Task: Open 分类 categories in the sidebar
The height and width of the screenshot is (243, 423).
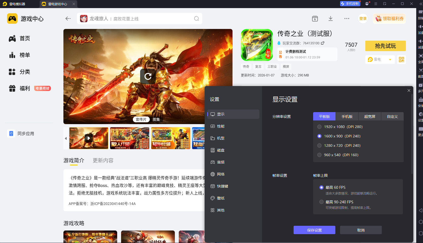Action: pyautogui.click(x=20, y=72)
